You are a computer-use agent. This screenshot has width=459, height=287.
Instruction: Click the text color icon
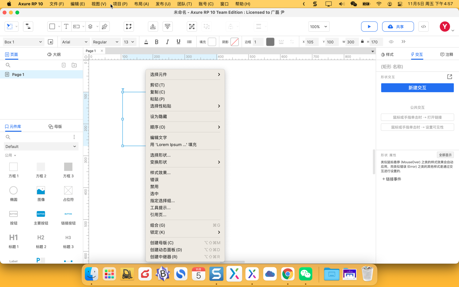click(x=146, y=42)
